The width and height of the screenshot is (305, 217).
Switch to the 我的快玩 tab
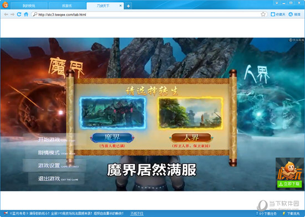(x=29, y=6)
